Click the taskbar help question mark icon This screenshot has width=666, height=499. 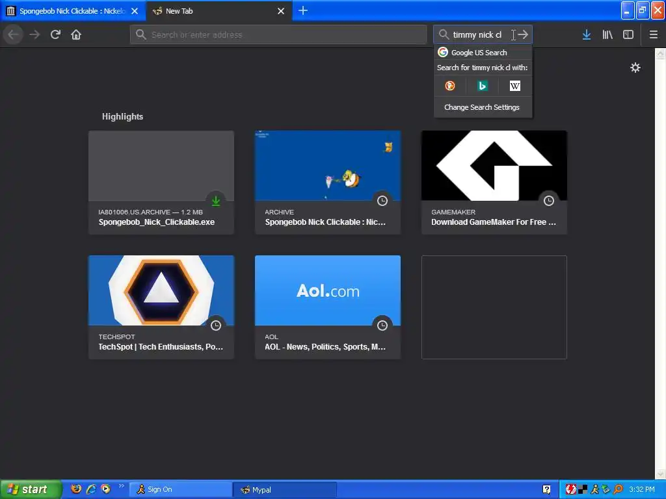coord(546,490)
